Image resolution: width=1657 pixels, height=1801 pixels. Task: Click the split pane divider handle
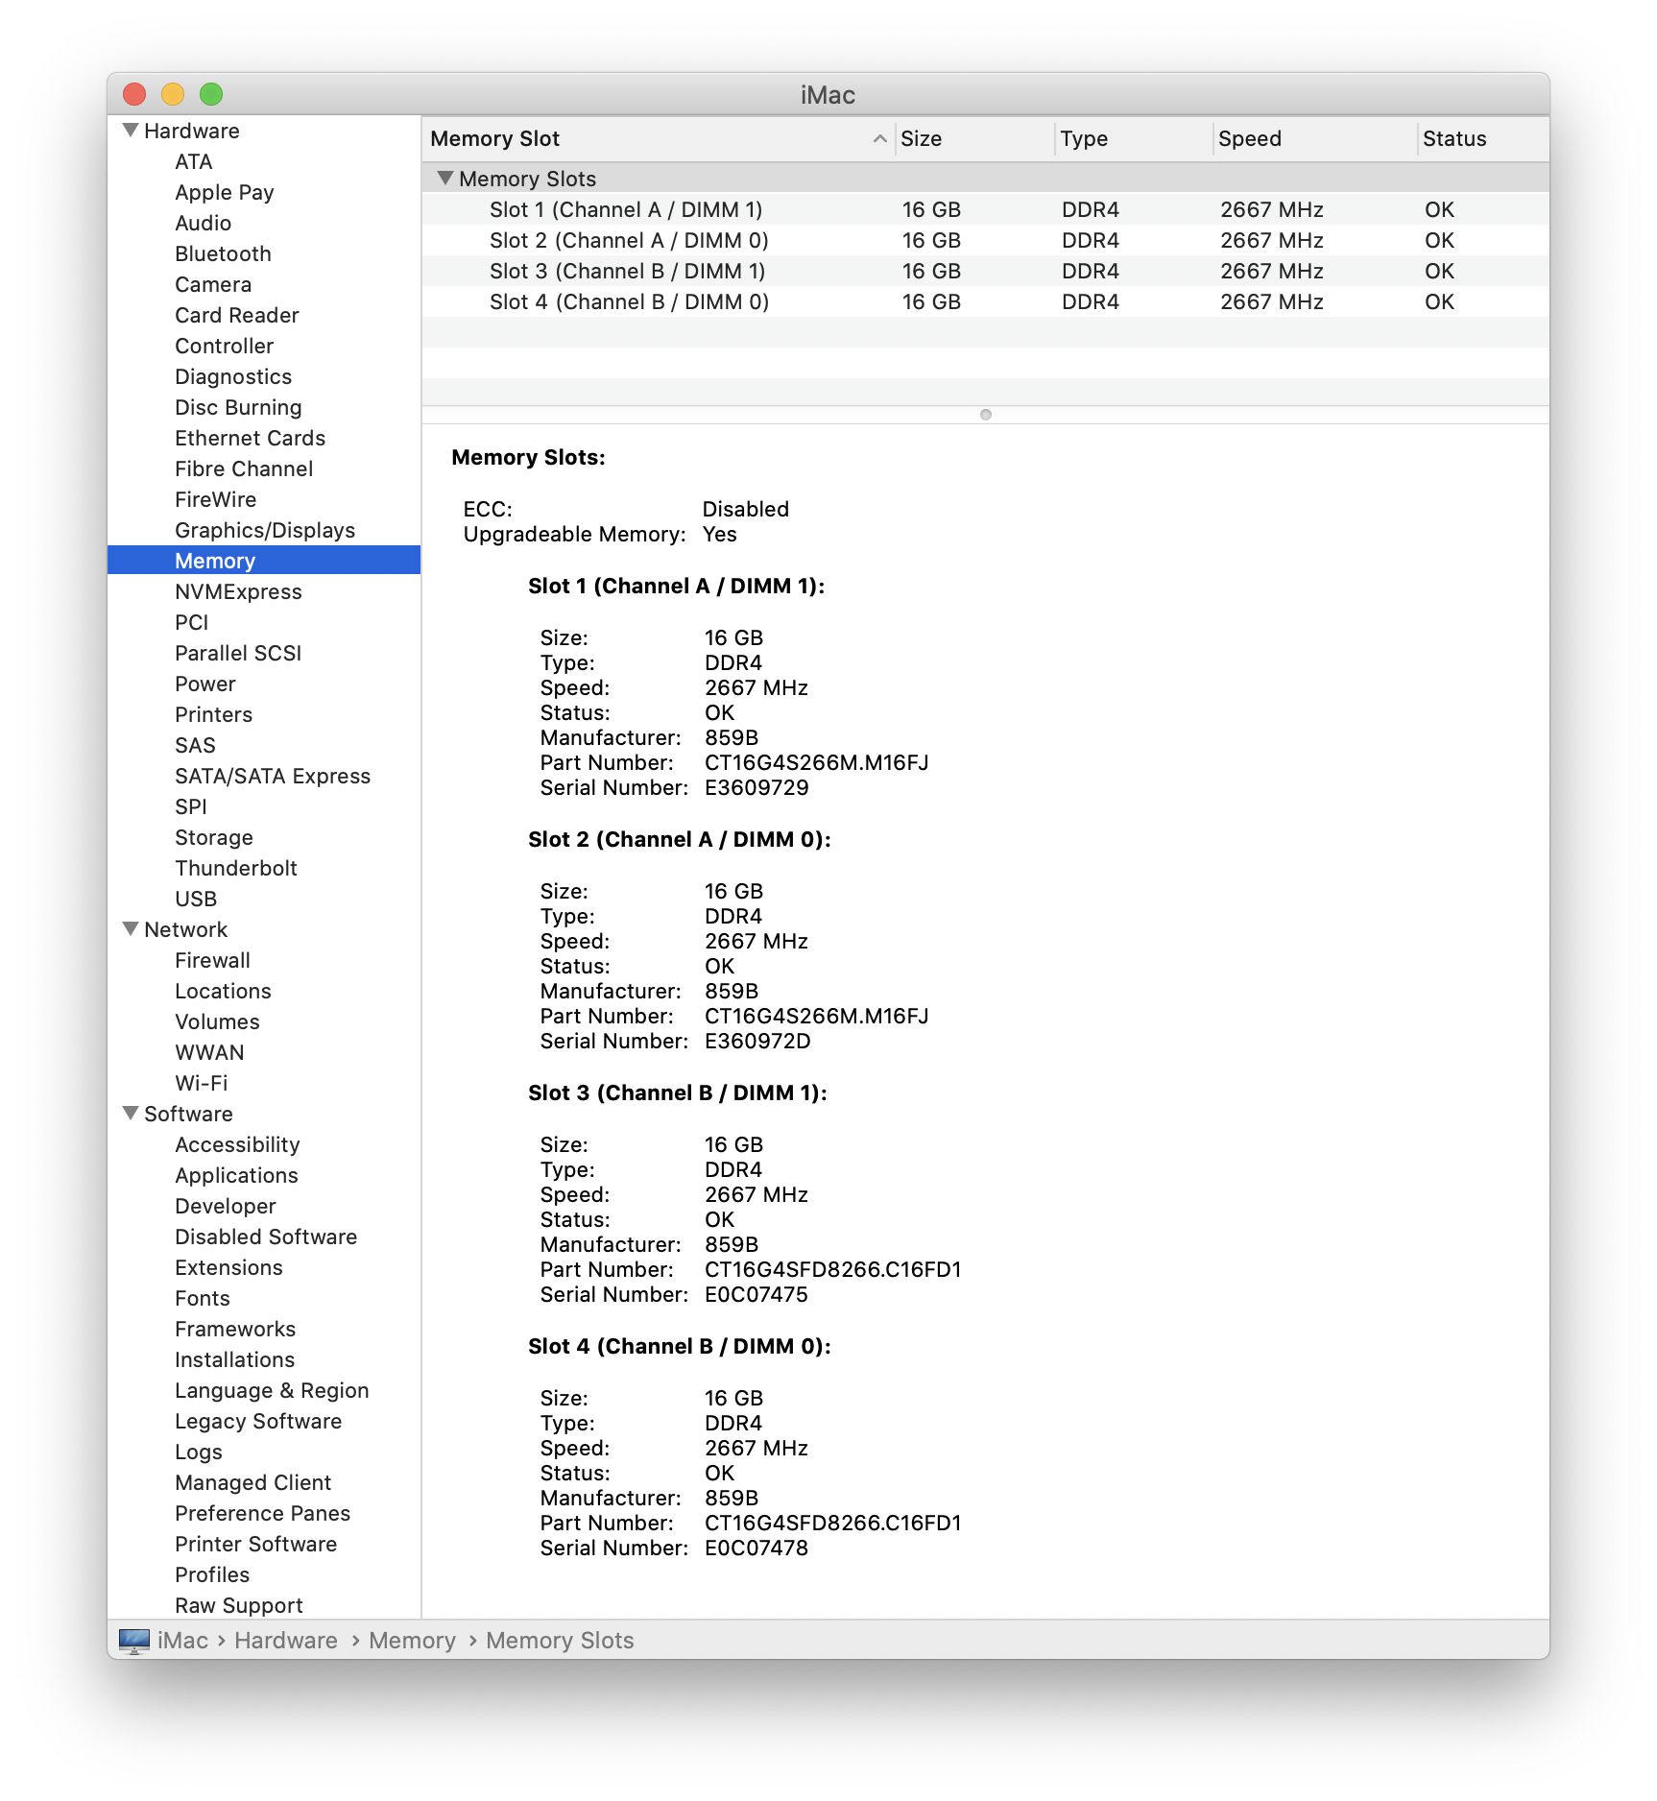[985, 415]
